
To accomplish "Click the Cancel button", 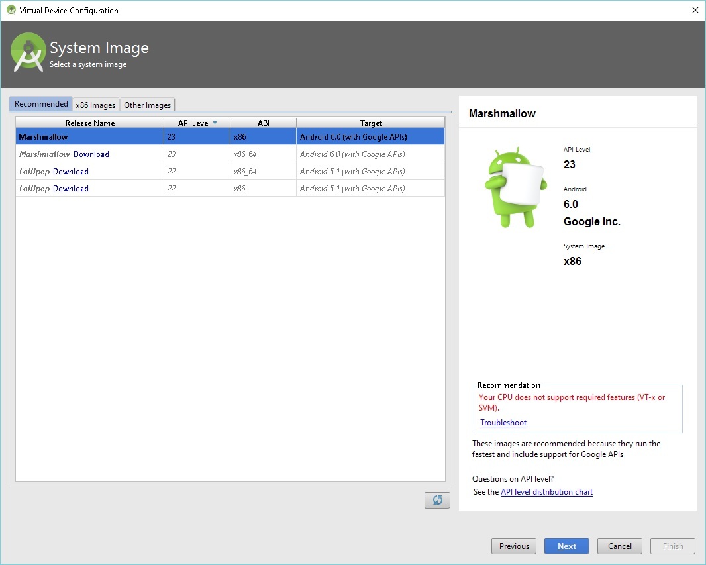I will 620,546.
